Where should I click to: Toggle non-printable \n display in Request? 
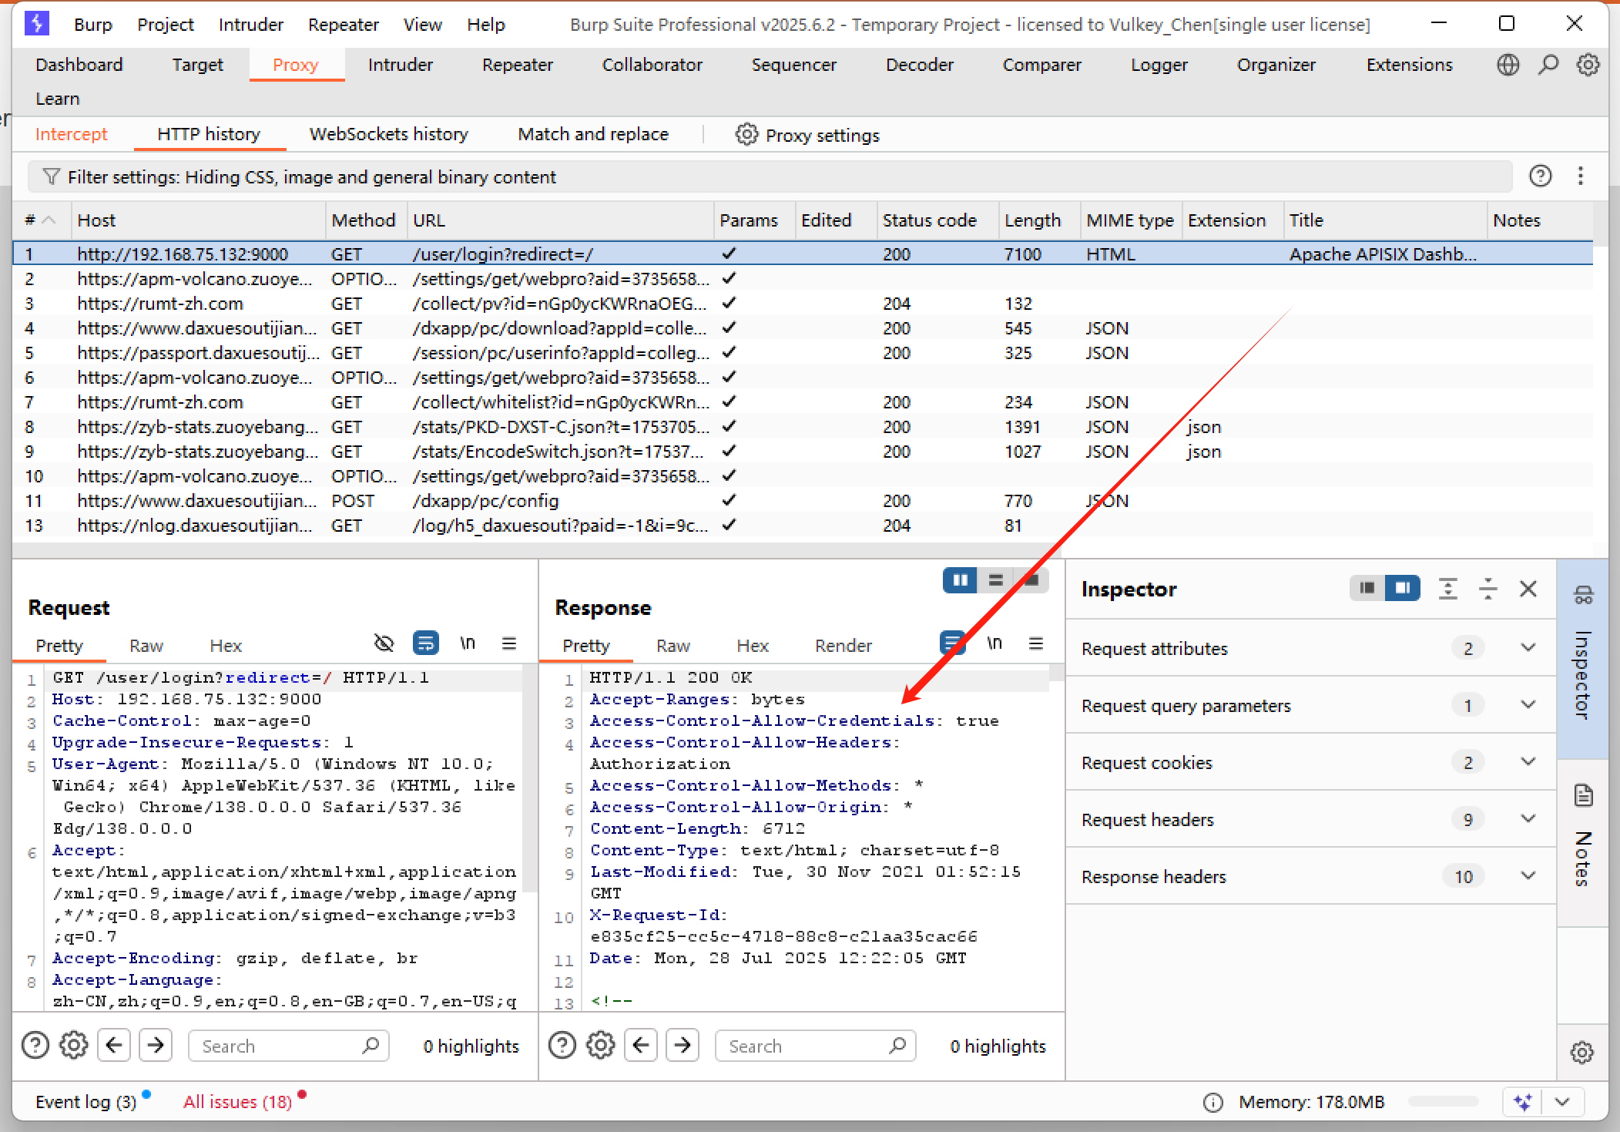click(467, 643)
